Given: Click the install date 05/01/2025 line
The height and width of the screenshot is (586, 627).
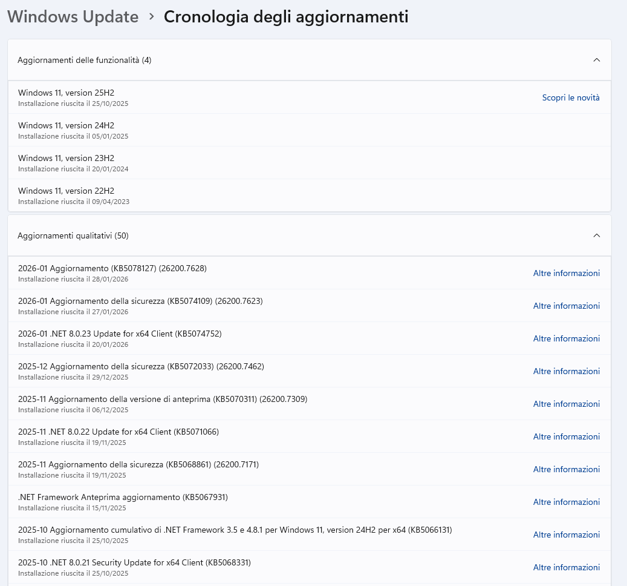Looking at the screenshot, I should click(x=73, y=136).
